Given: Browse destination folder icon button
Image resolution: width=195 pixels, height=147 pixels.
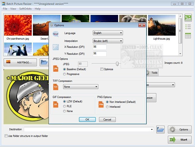Looking at the screenshot, I should [161, 129].
